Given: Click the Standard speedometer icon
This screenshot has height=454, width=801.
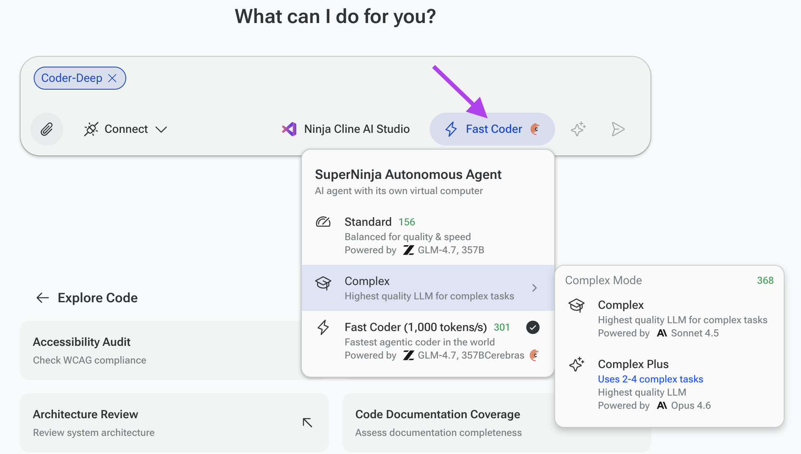Looking at the screenshot, I should tap(323, 222).
